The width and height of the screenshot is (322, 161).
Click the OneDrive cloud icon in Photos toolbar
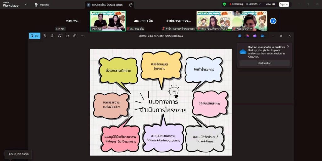(x=263, y=36)
